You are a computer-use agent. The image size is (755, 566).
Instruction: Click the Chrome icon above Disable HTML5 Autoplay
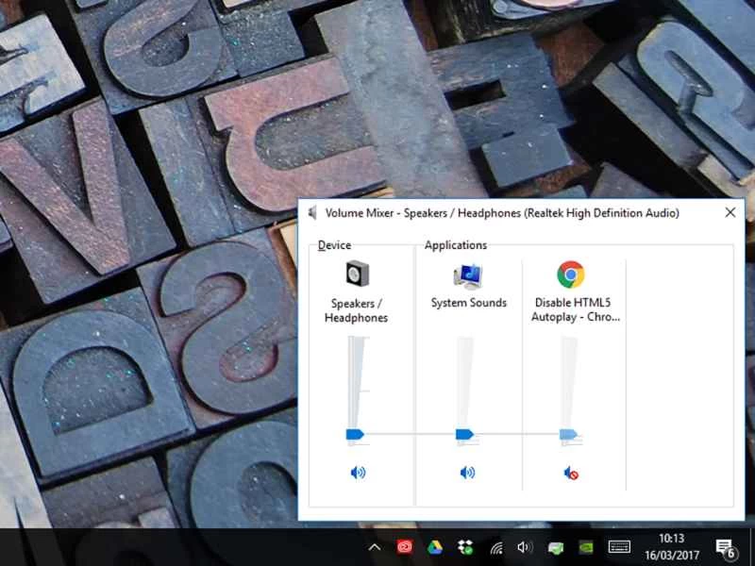(571, 275)
